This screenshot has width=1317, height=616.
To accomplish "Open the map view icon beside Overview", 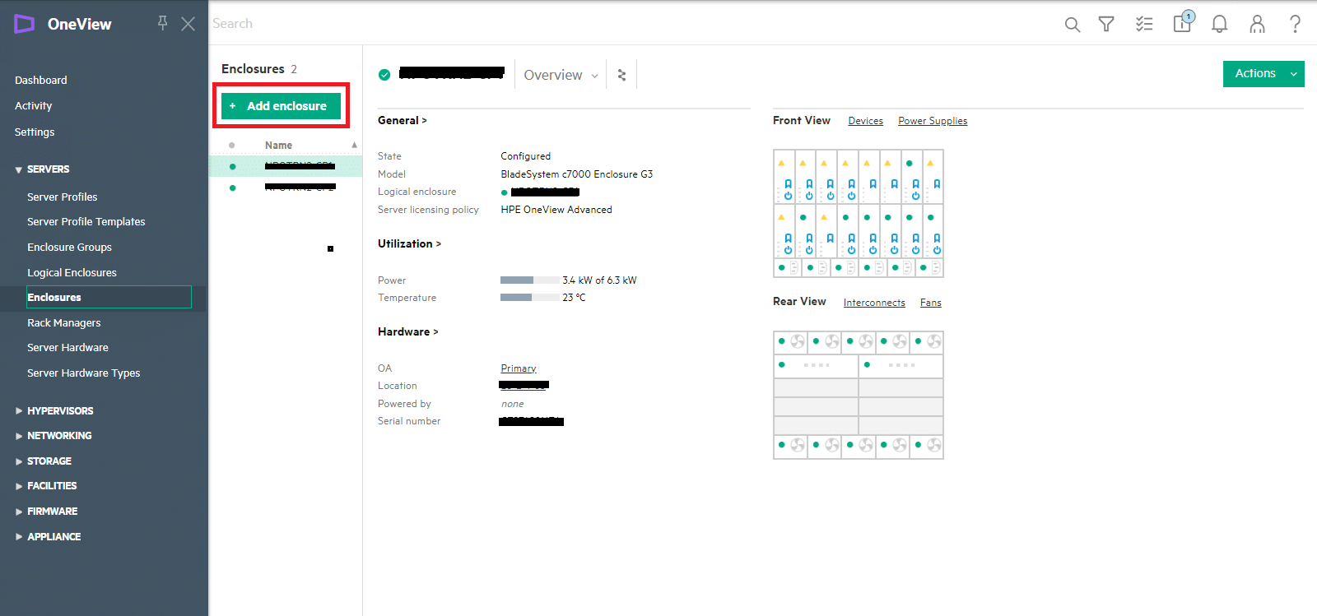I will click(x=621, y=75).
